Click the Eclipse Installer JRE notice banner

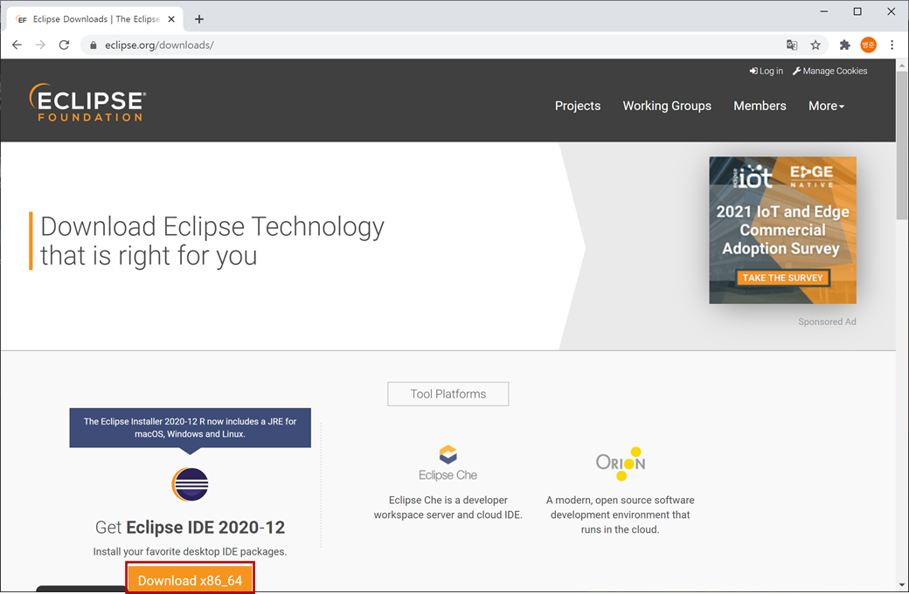[191, 428]
